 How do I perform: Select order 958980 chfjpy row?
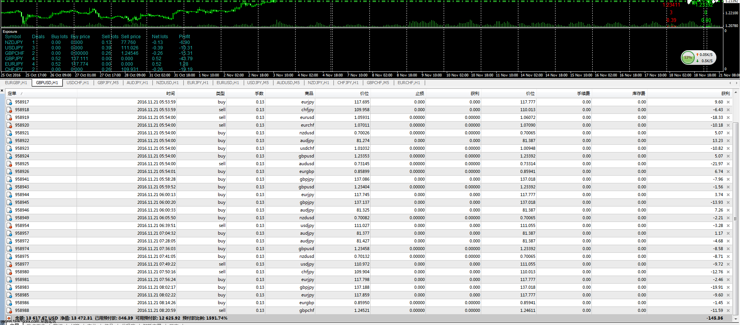(369, 272)
